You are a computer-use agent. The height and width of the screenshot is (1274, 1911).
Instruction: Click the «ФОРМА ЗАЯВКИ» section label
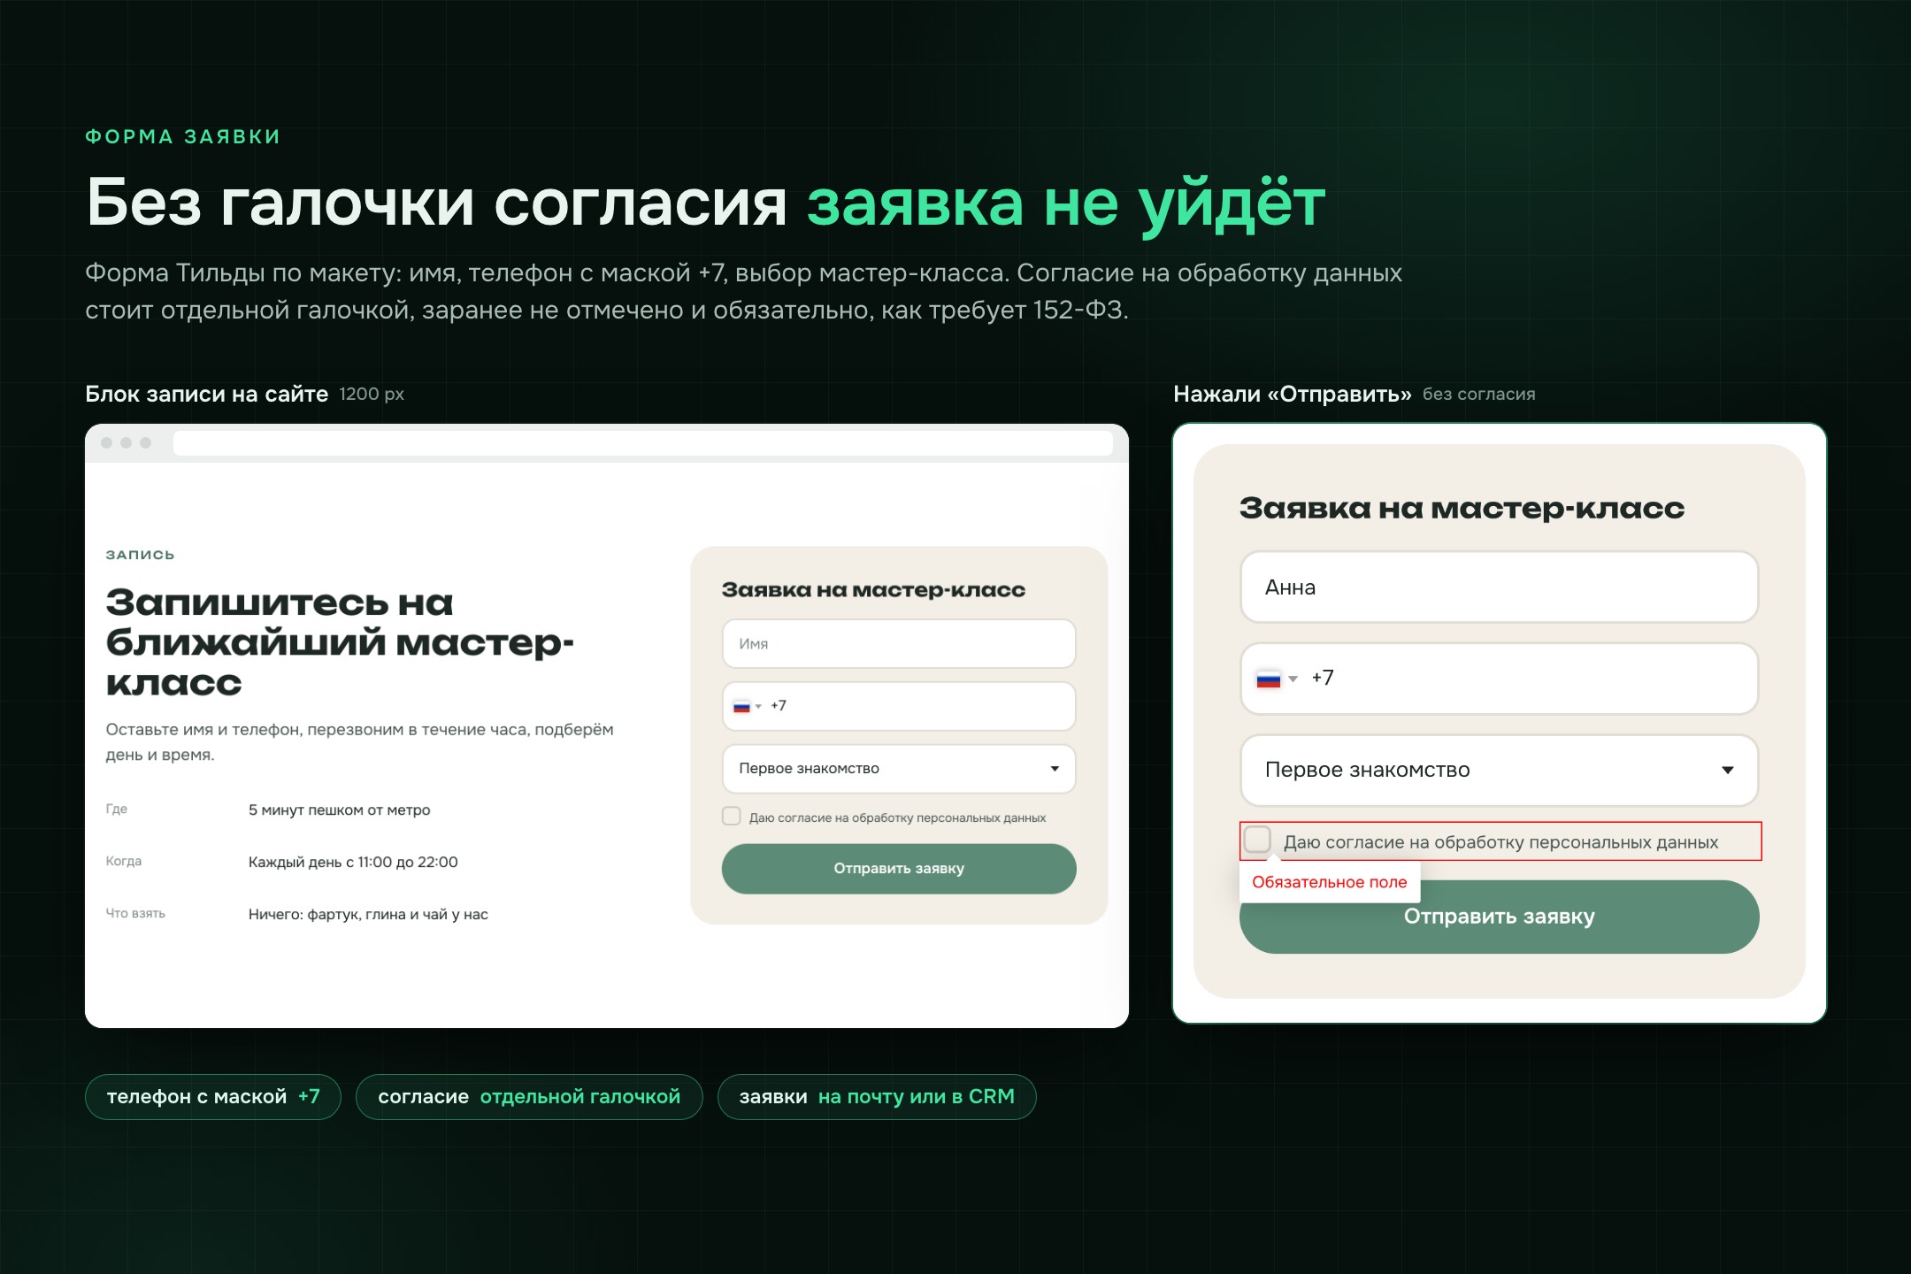(183, 137)
